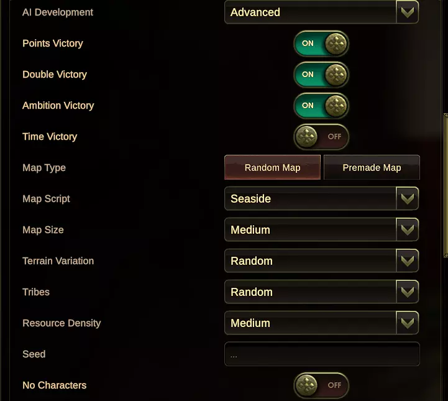
Task: Select the Random Map tab
Action: 272,168
